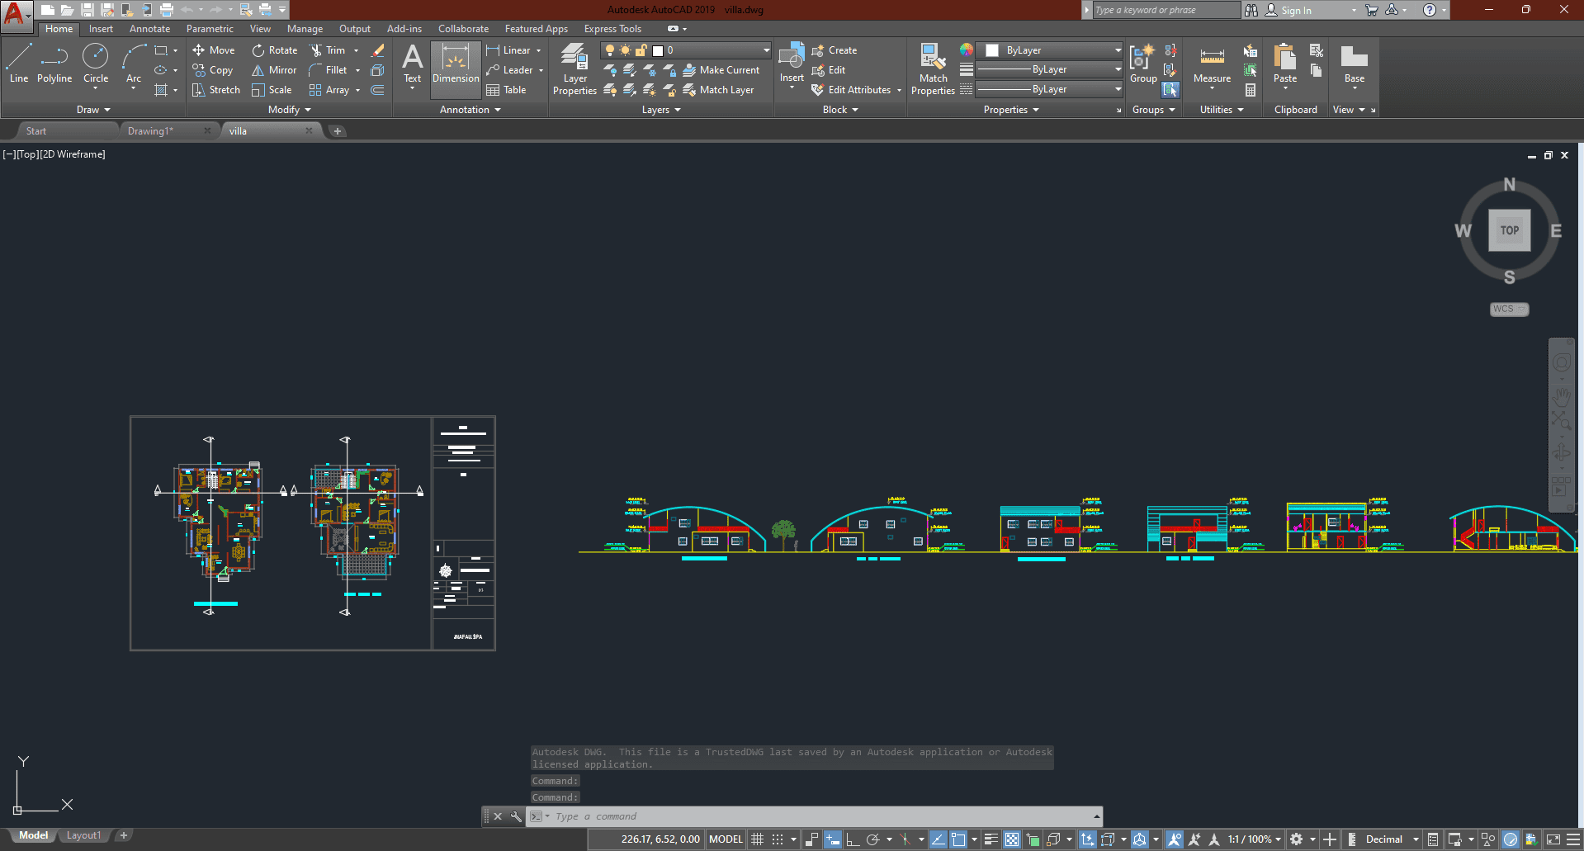Expand the Decimal units dropdown

[1415, 839]
